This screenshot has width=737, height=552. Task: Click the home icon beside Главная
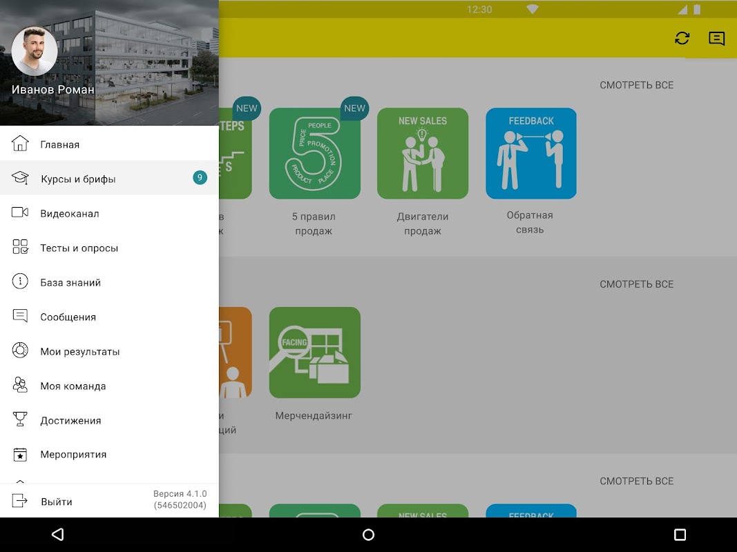pos(20,143)
